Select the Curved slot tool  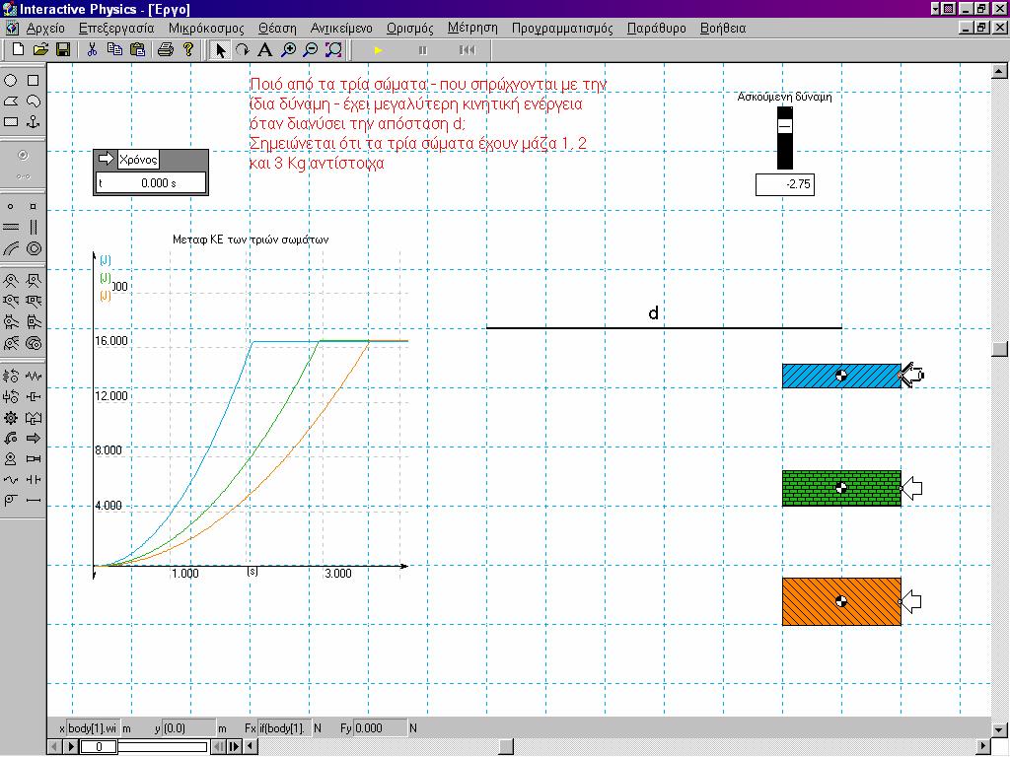(11, 248)
